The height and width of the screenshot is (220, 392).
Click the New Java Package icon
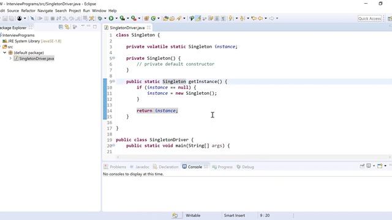pos(146,18)
